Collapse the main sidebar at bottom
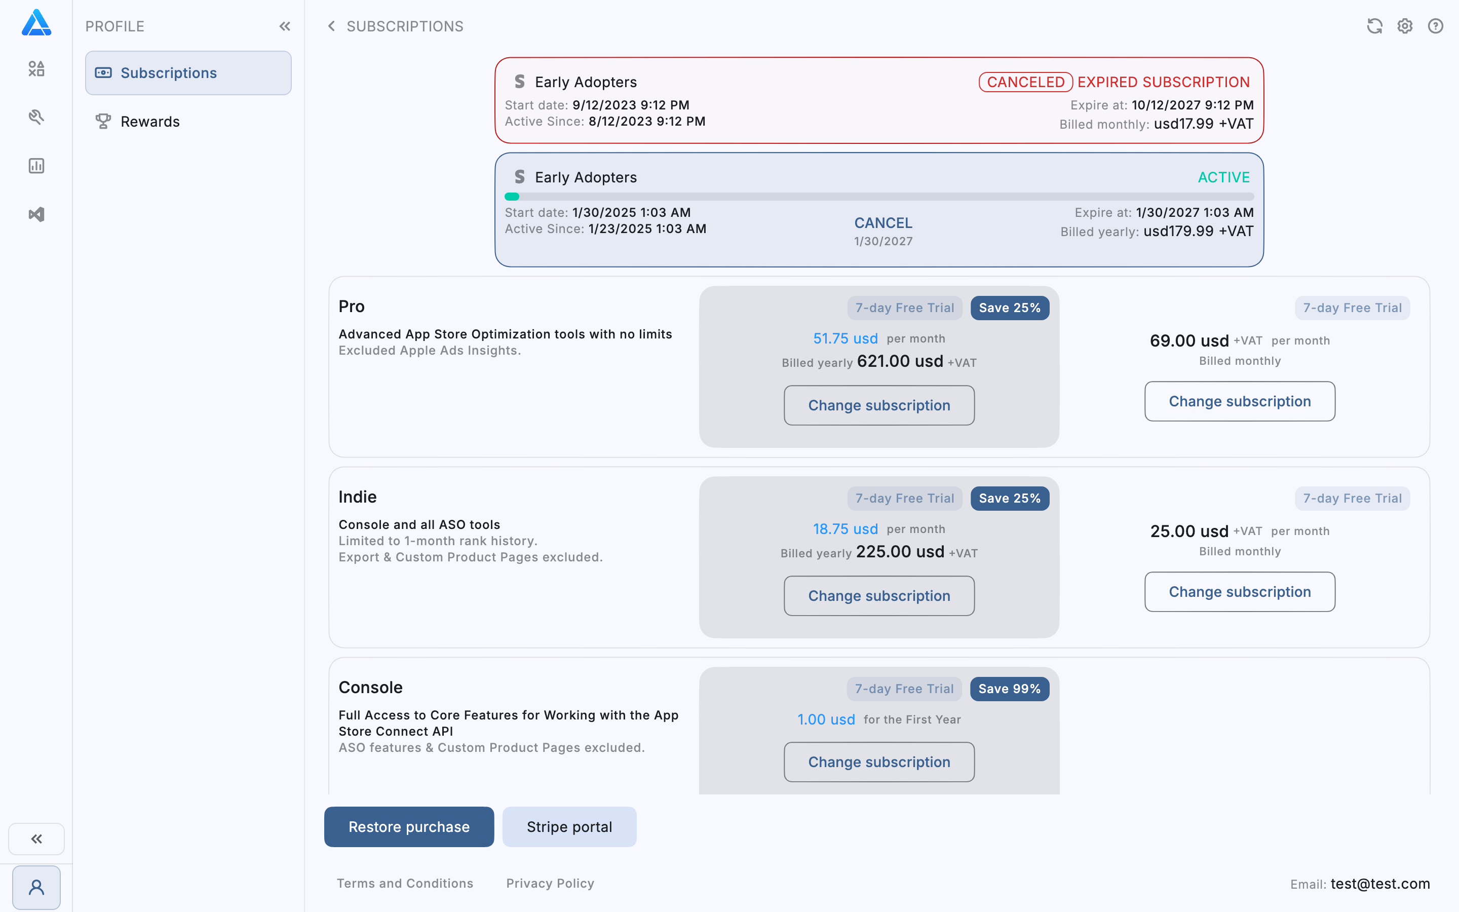The height and width of the screenshot is (912, 1459). (x=36, y=839)
